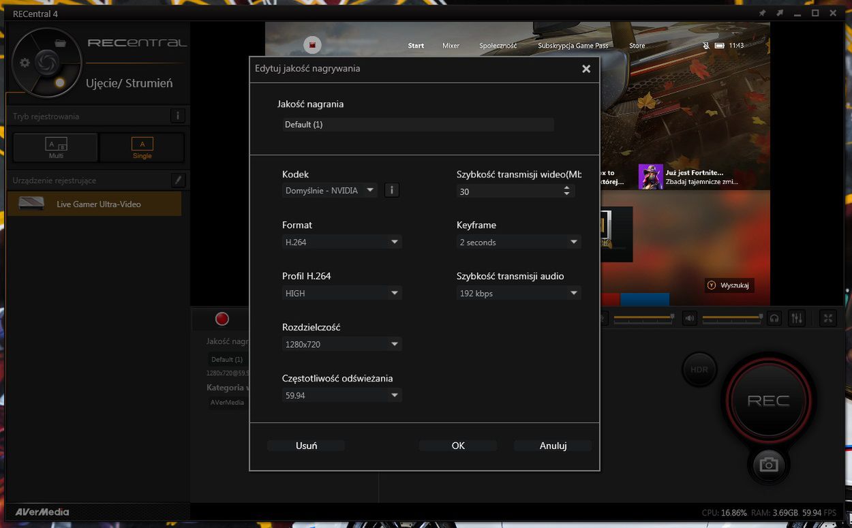Open the settings gear in the mode wheel
Image resolution: width=852 pixels, height=528 pixels.
point(25,63)
